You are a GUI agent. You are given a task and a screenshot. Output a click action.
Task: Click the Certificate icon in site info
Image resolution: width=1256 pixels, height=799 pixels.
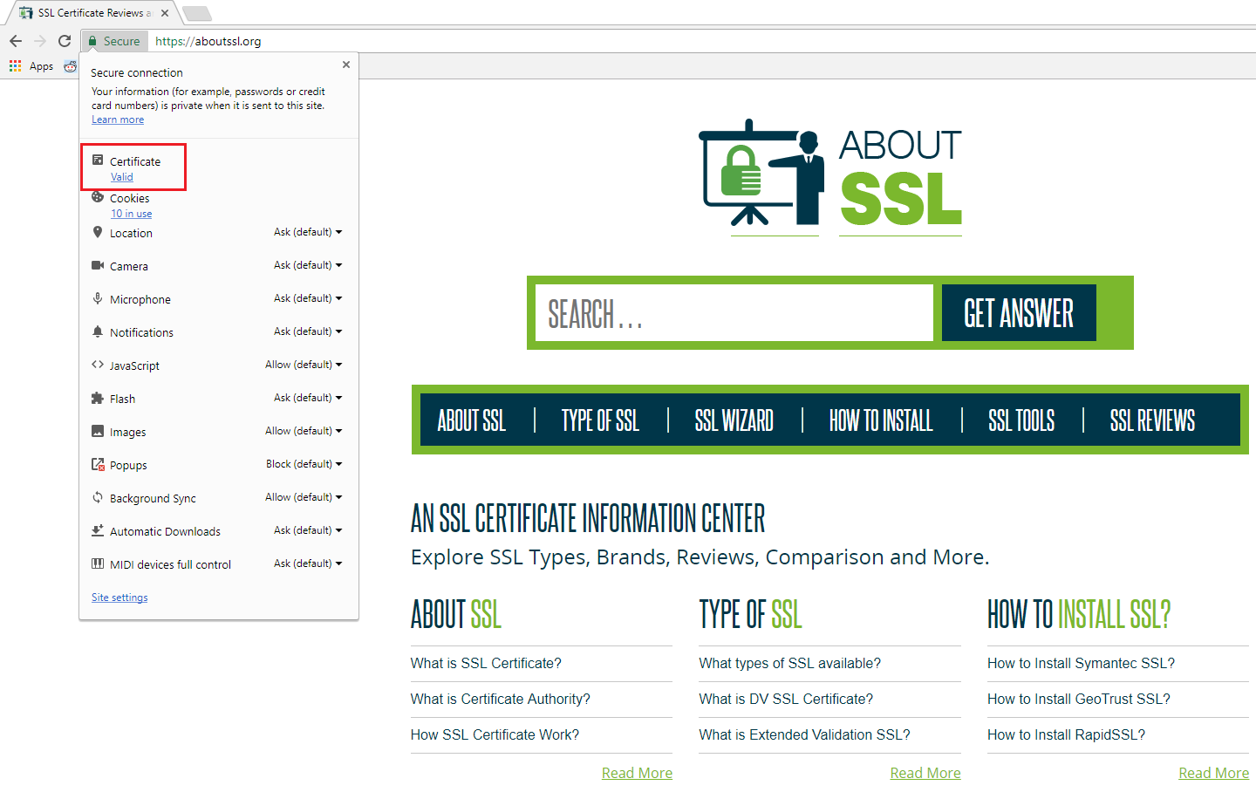pyautogui.click(x=98, y=160)
